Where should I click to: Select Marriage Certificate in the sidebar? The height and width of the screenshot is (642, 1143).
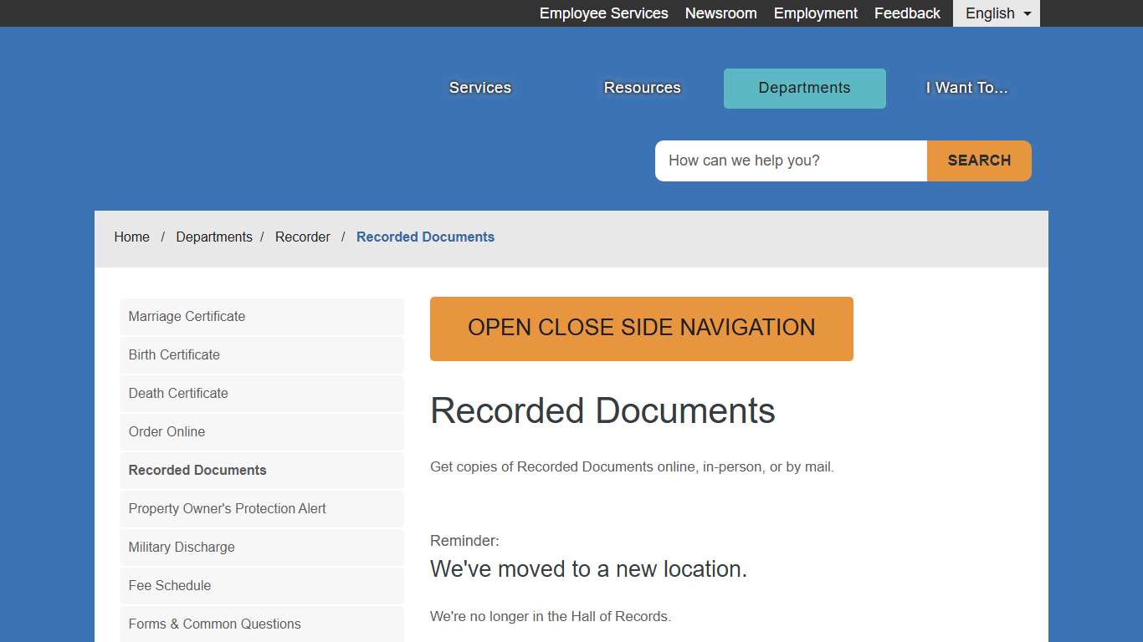tap(187, 316)
